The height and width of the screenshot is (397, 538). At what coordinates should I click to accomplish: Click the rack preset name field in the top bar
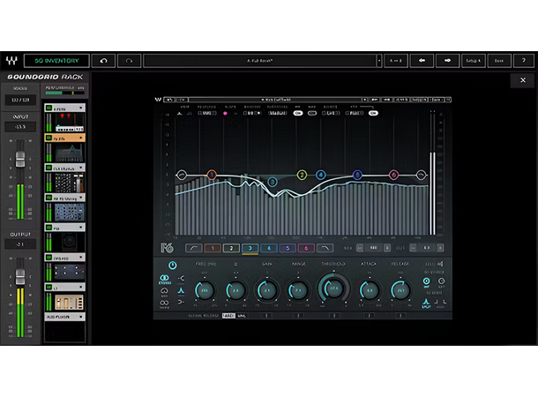pyautogui.click(x=259, y=61)
